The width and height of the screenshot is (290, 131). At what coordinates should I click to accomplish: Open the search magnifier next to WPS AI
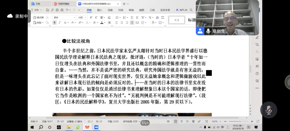pos(191,10)
